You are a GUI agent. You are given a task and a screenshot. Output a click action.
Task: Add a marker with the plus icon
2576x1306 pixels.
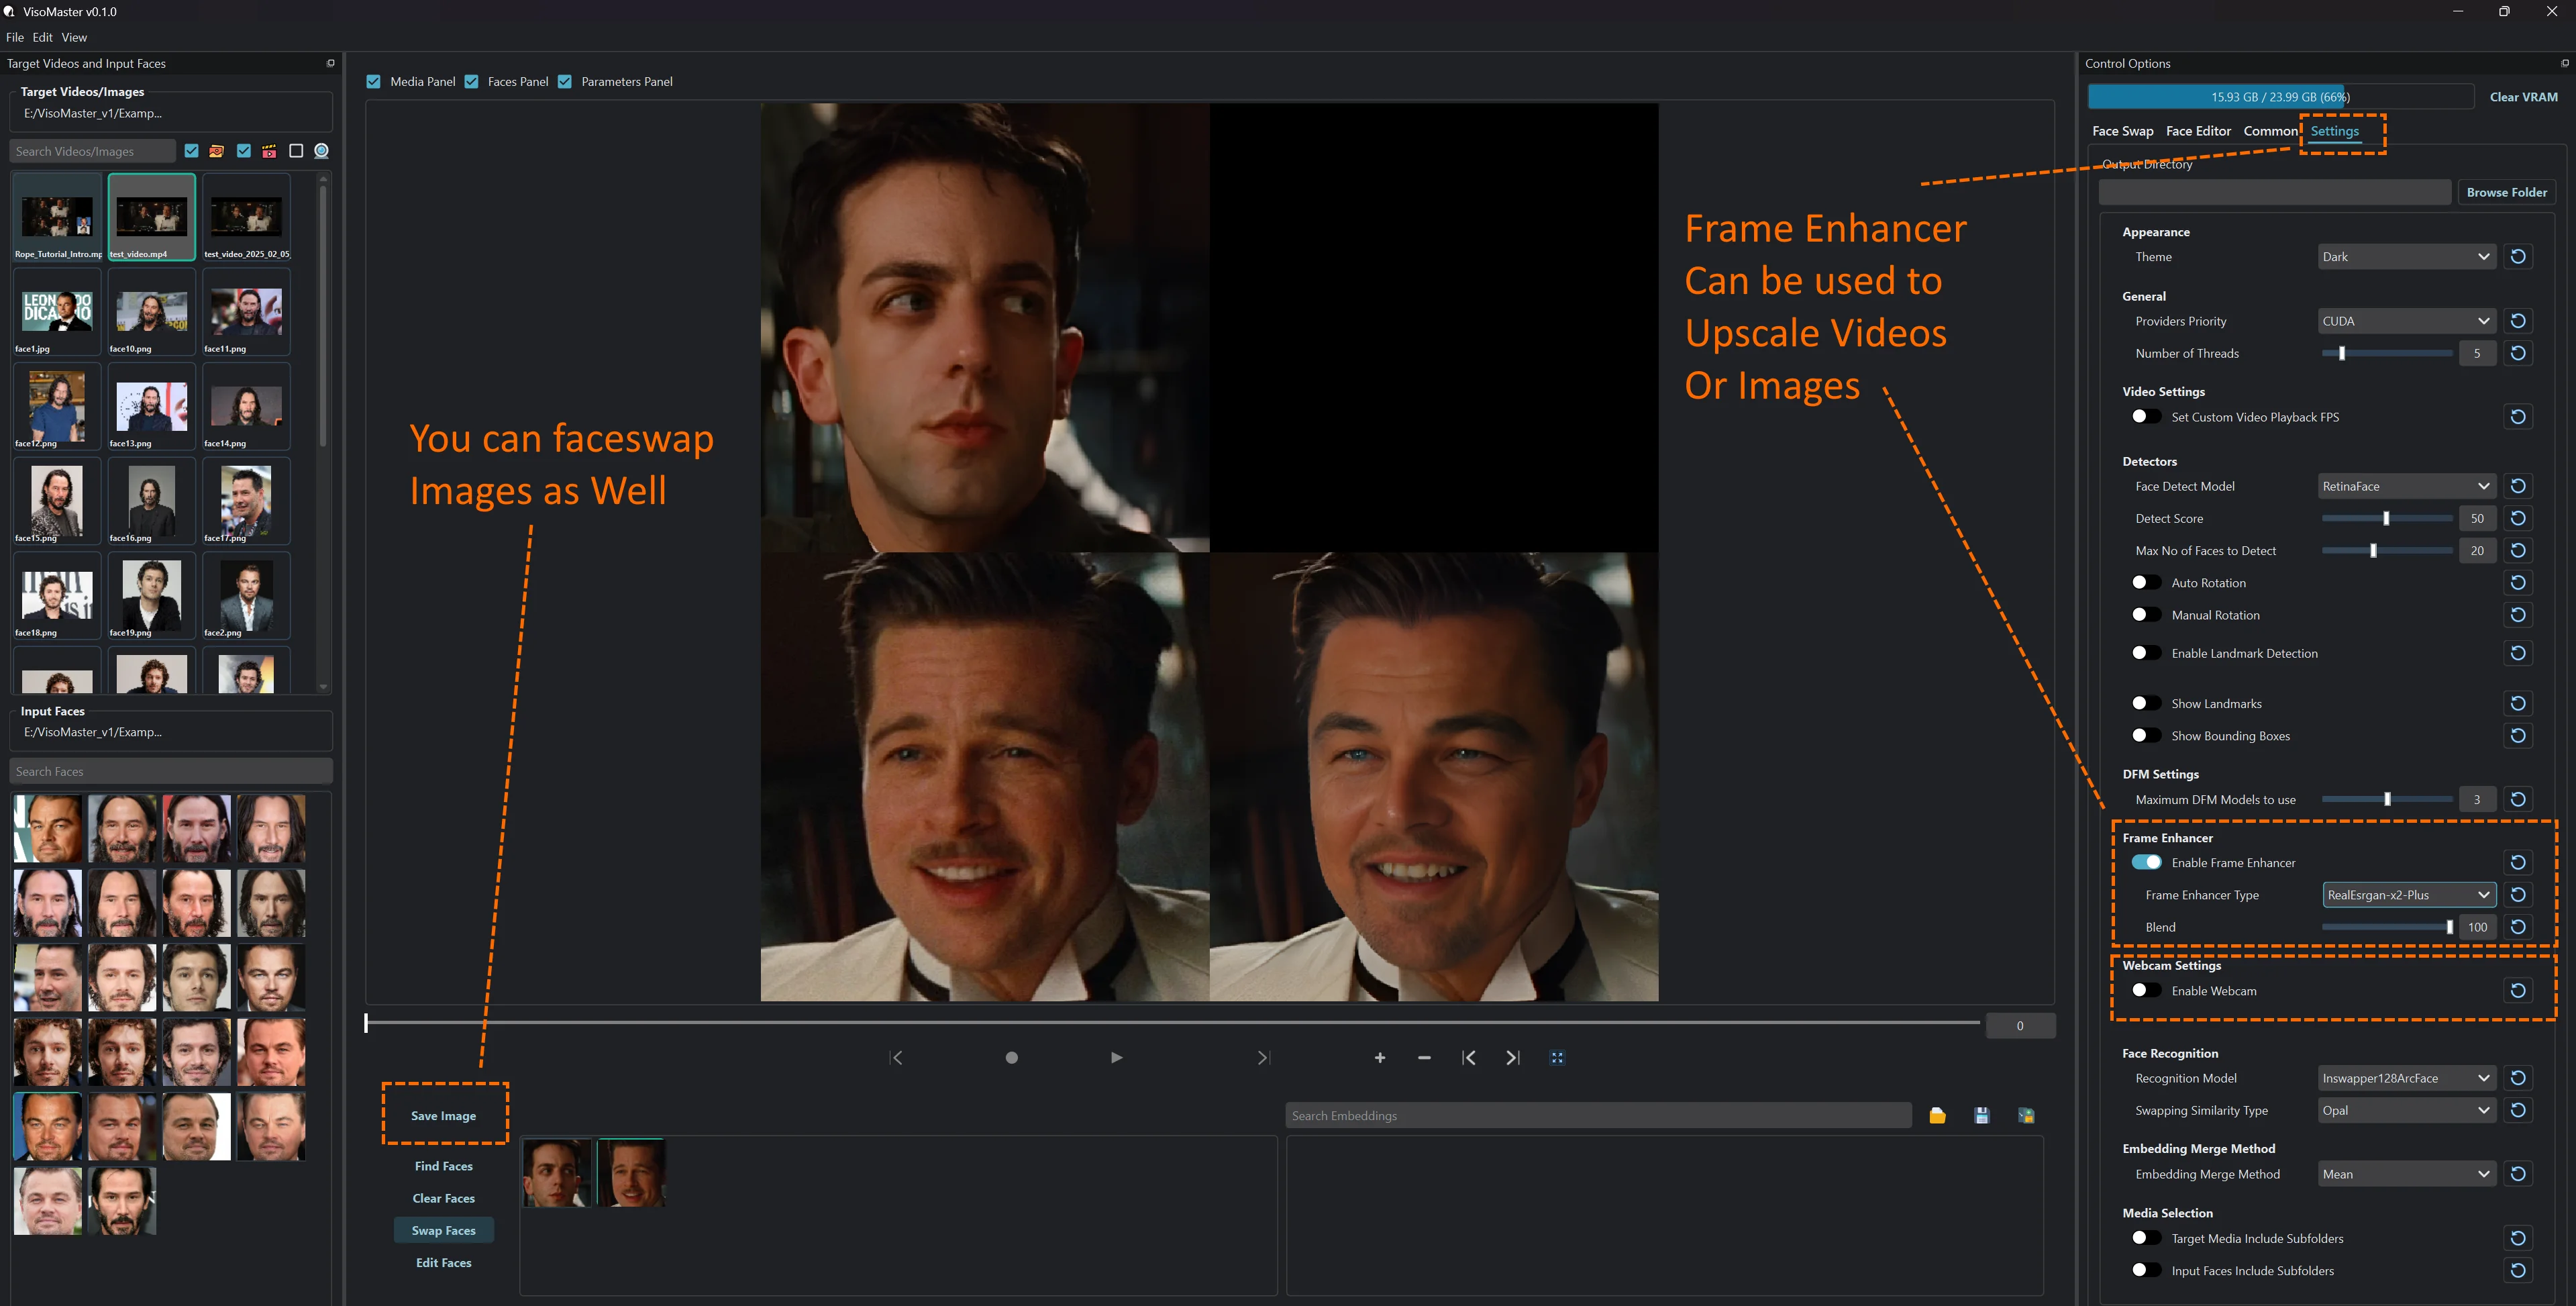click(x=1380, y=1058)
